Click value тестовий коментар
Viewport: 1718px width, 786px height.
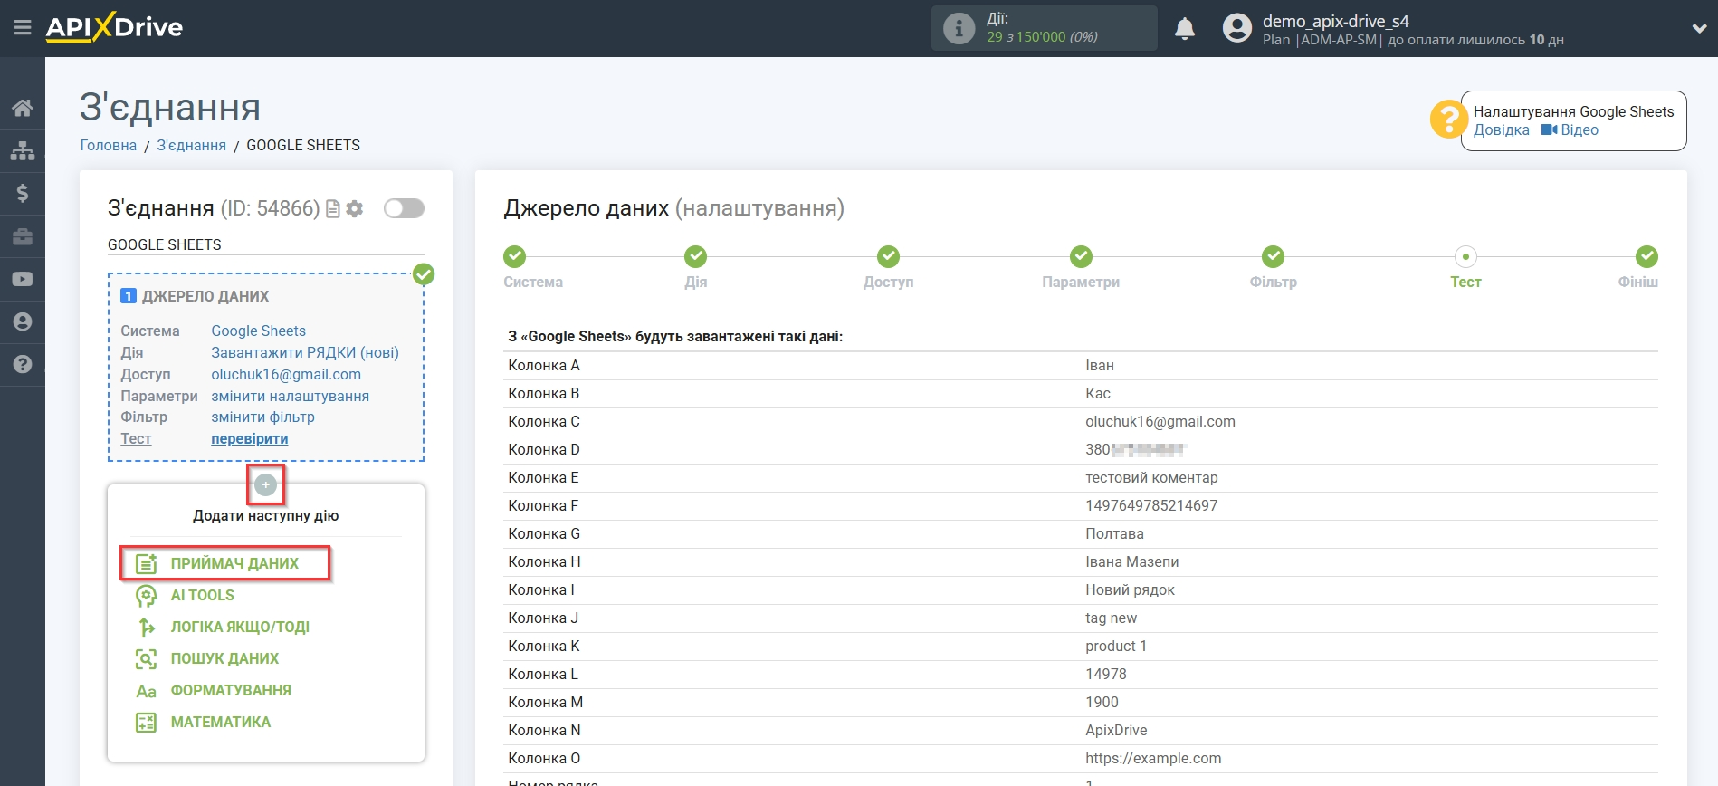(x=1151, y=477)
